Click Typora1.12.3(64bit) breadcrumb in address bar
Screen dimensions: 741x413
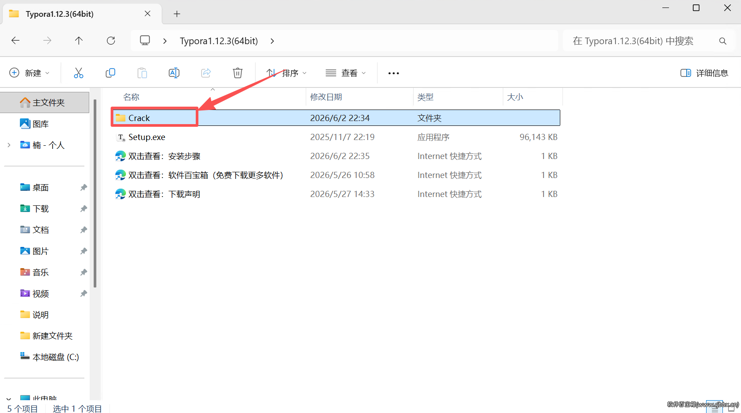219,41
